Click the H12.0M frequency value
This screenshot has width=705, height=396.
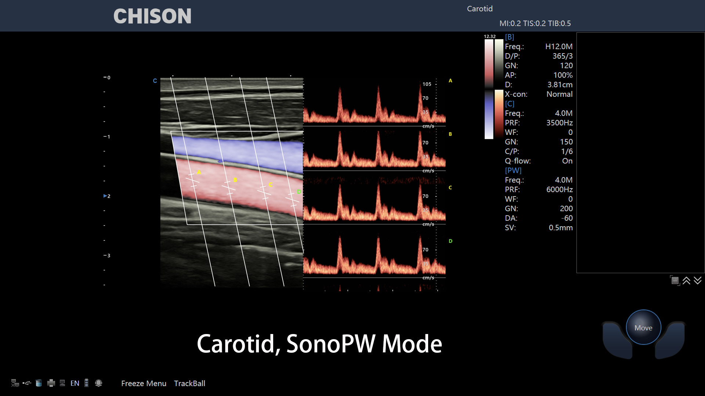pos(559,47)
